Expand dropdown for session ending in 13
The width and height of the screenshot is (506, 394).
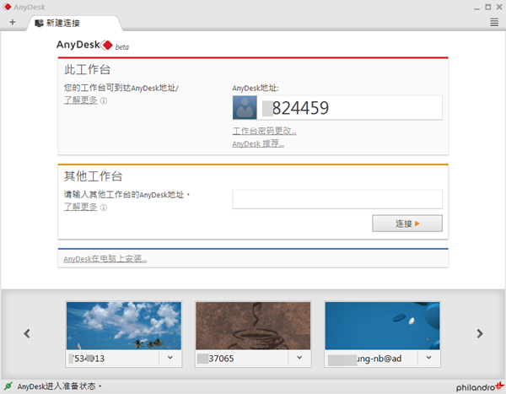[x=170, y=358]
